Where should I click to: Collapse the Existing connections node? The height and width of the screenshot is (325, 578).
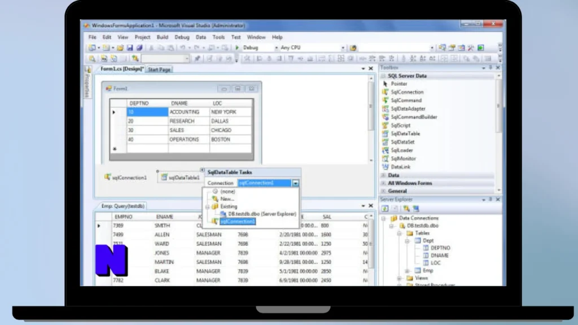pos(208,207)
